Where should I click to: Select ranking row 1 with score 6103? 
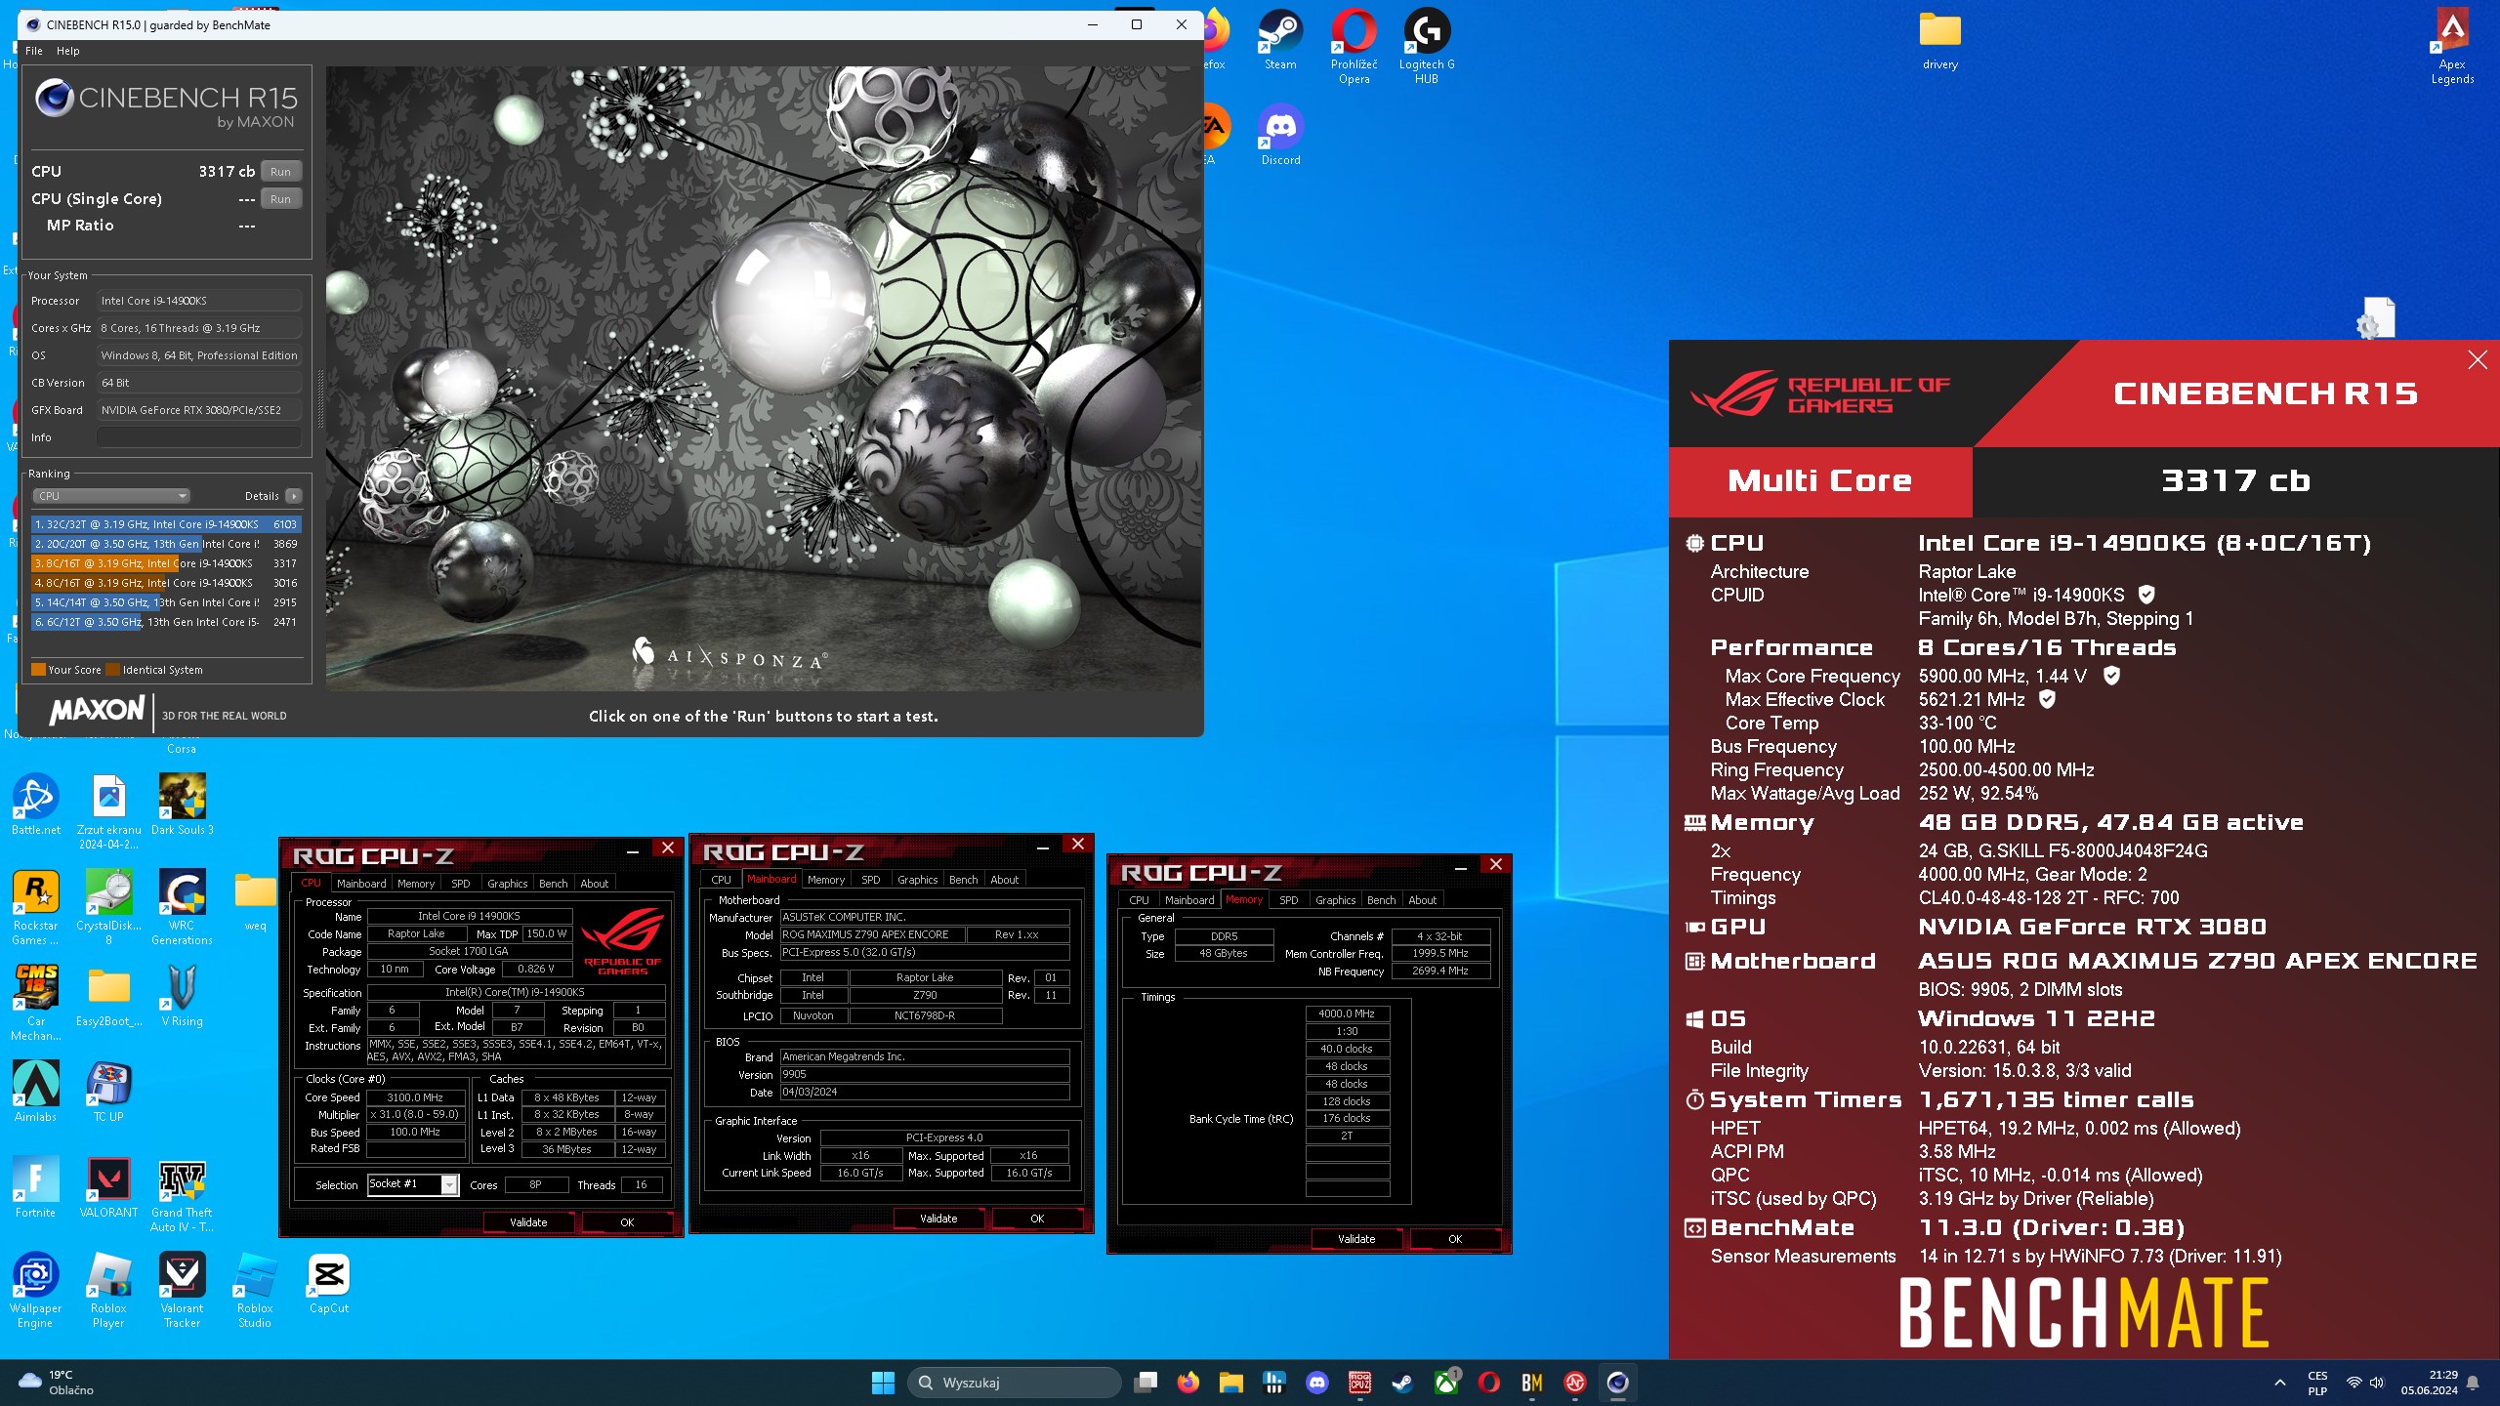point(166,524)
